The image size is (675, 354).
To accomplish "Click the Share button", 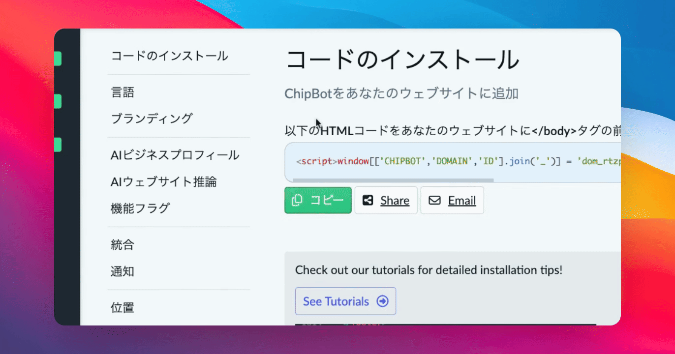I will click(386, 200).
